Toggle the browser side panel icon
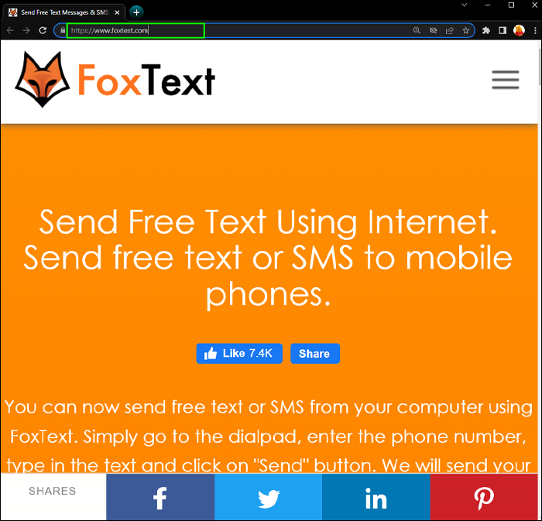542x521 pixels. point(503,30)
